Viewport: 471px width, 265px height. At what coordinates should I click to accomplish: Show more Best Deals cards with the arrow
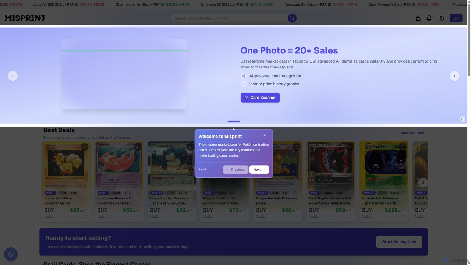pos(423,182)
